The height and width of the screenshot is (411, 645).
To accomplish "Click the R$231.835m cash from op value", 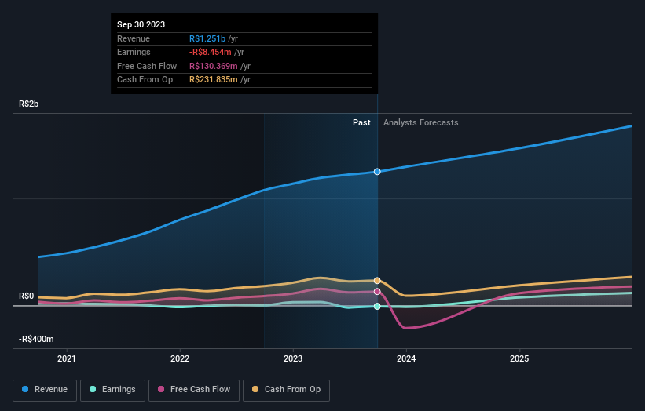I will tap(214, 80).
